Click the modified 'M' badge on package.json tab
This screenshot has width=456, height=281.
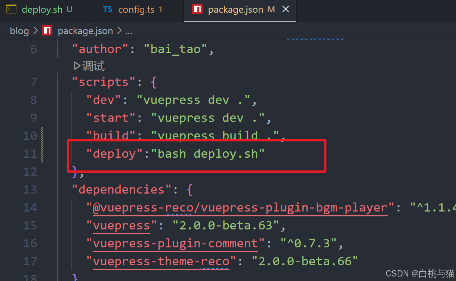point(271,9)
